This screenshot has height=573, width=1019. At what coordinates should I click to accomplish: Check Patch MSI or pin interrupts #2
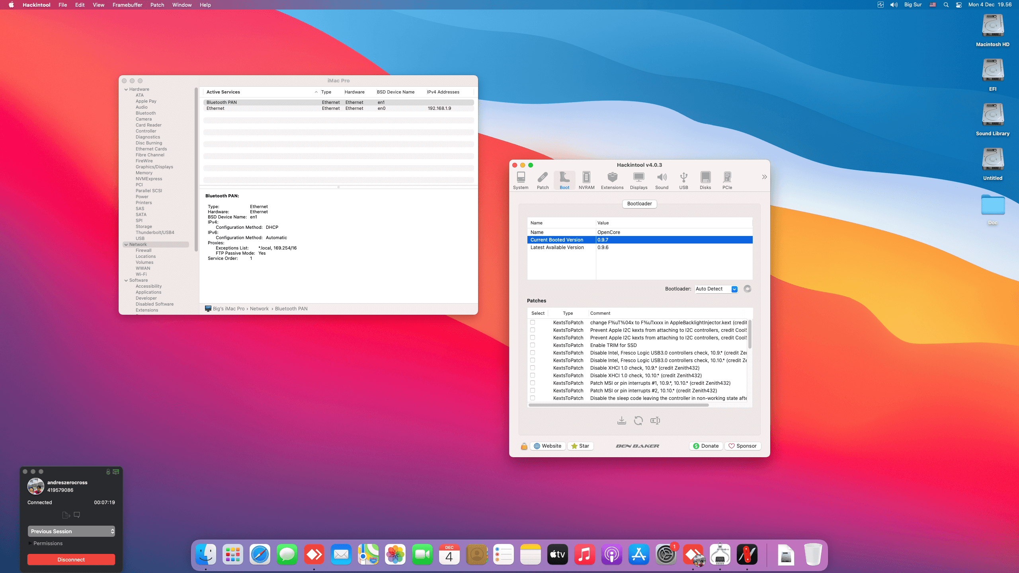coord(533,390)
